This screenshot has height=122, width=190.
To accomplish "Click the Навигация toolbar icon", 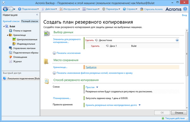I will point(84,9).
